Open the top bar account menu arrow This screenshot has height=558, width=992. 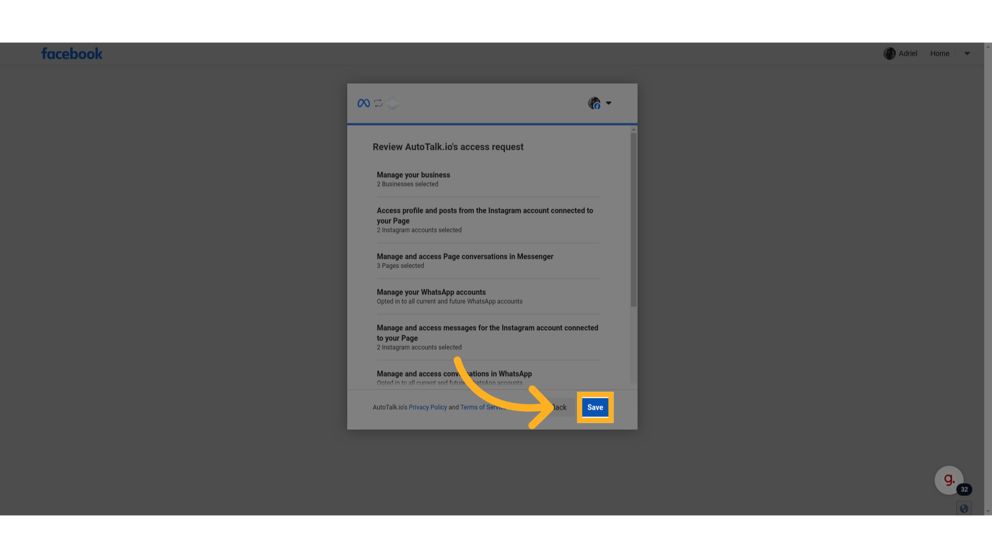point(967,54)
